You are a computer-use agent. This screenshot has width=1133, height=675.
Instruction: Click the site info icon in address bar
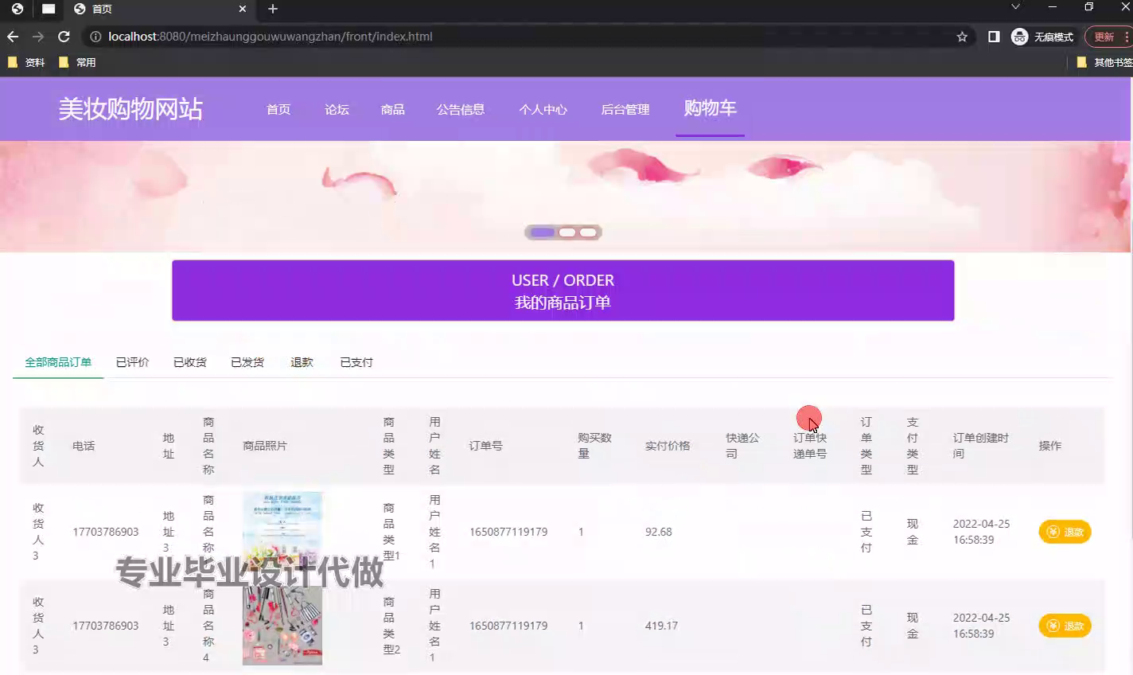95,37
